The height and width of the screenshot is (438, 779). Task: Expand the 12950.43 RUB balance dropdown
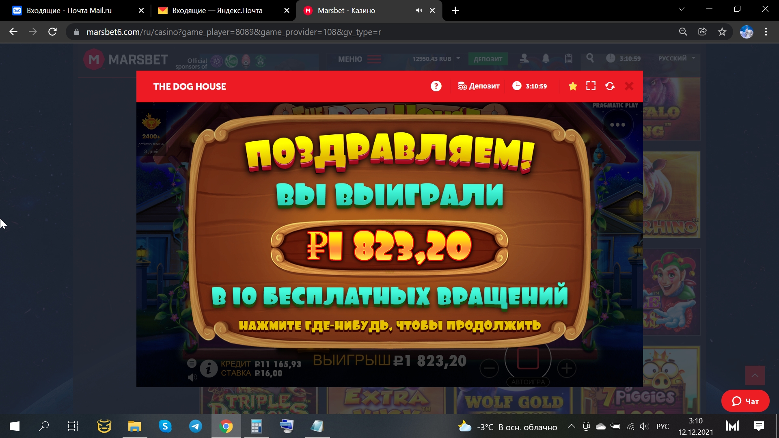436,59
